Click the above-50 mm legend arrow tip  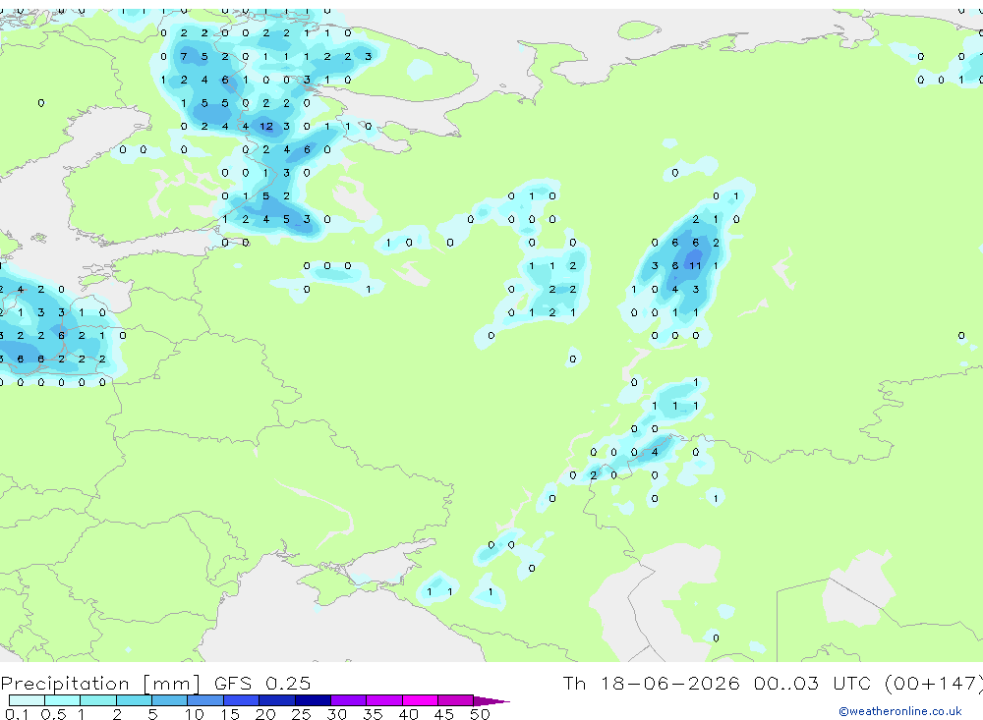[x=492, y=700]
